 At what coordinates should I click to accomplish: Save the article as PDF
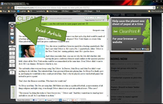(12, 30)
